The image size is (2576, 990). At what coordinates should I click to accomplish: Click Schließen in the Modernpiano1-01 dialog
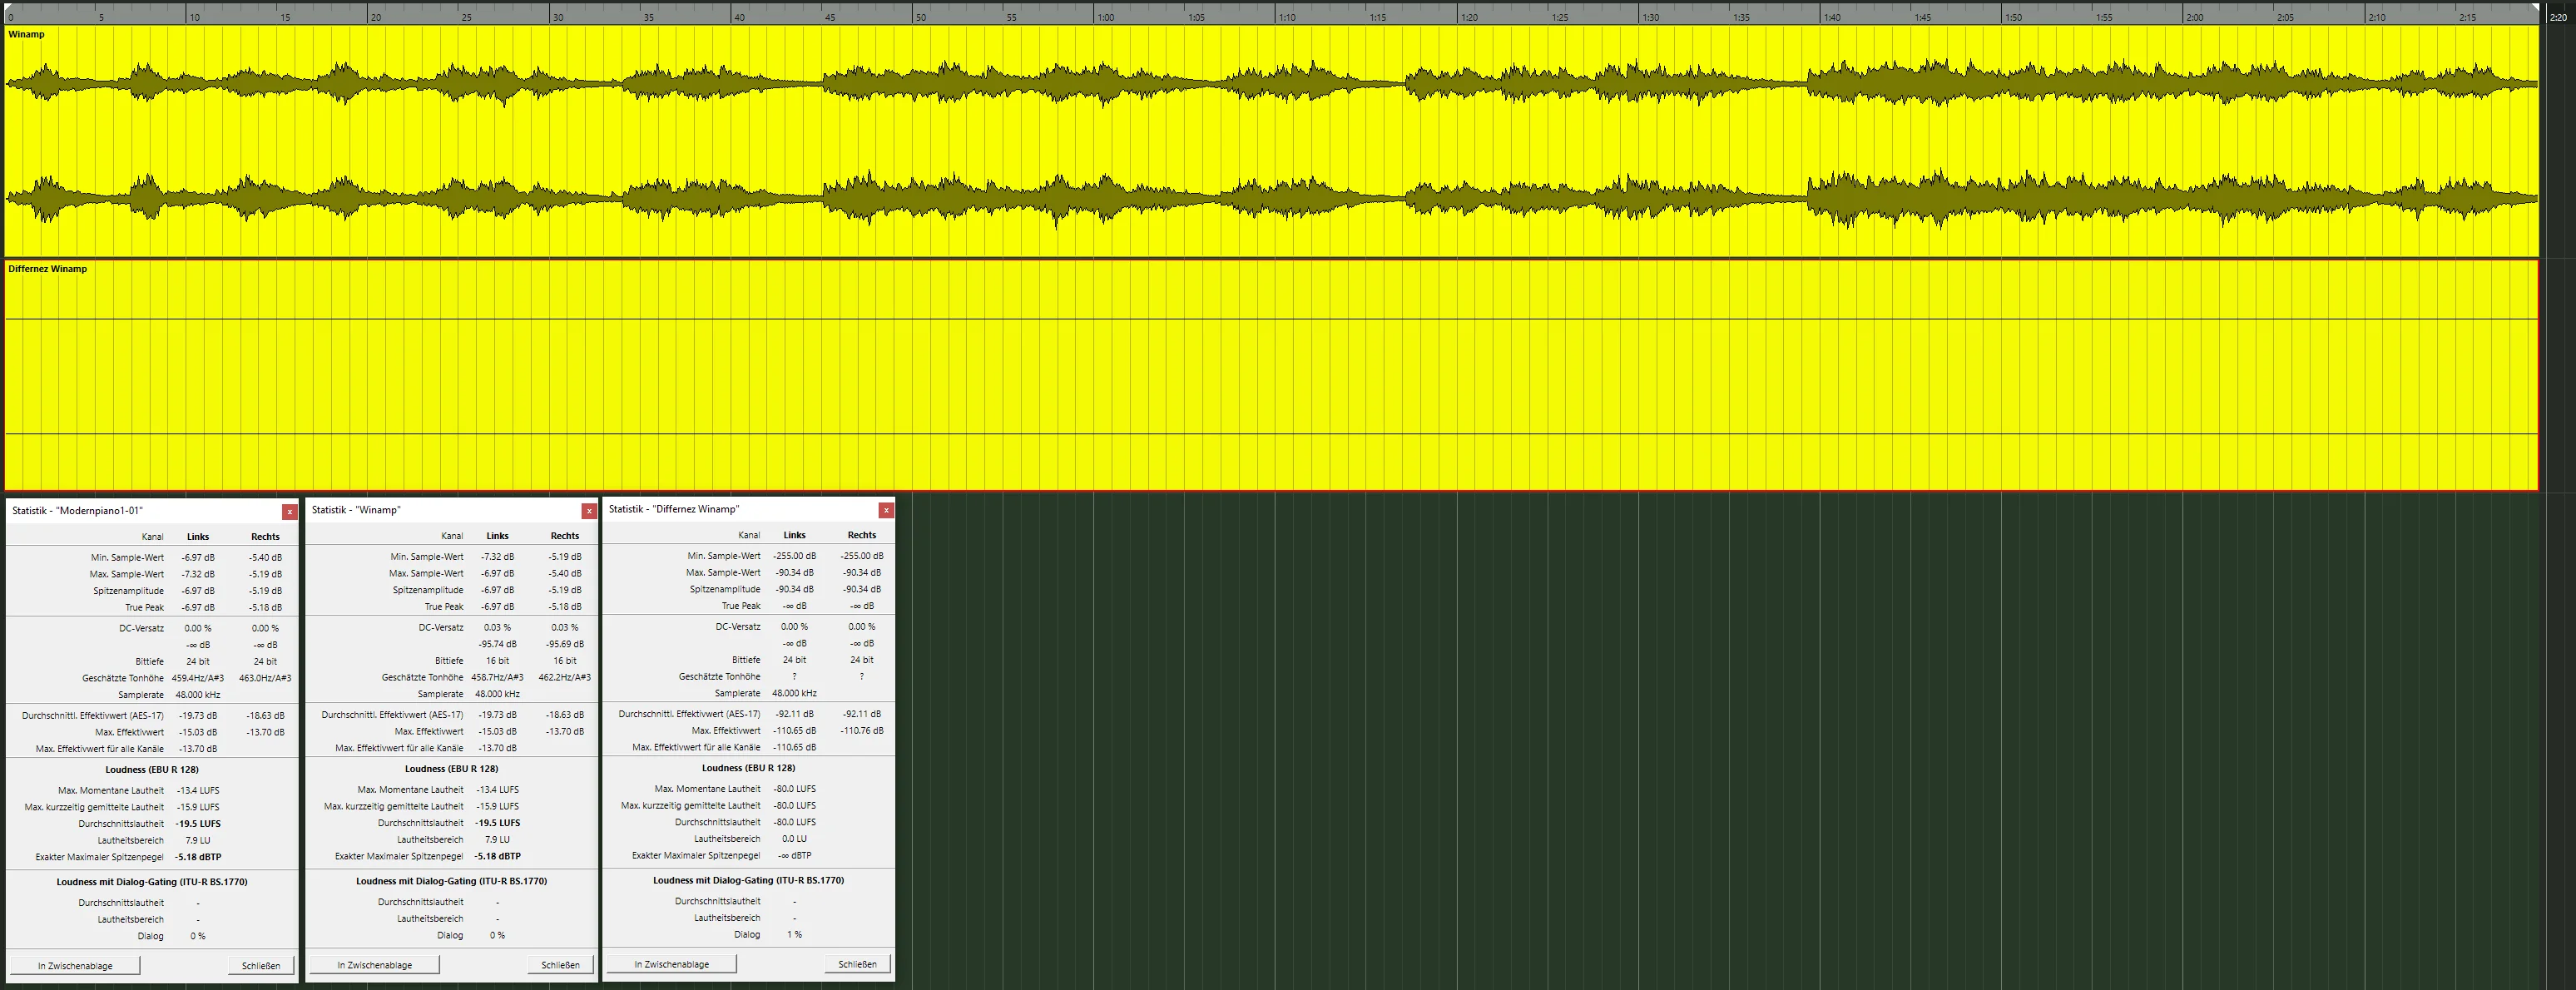(x=261, y=966)
